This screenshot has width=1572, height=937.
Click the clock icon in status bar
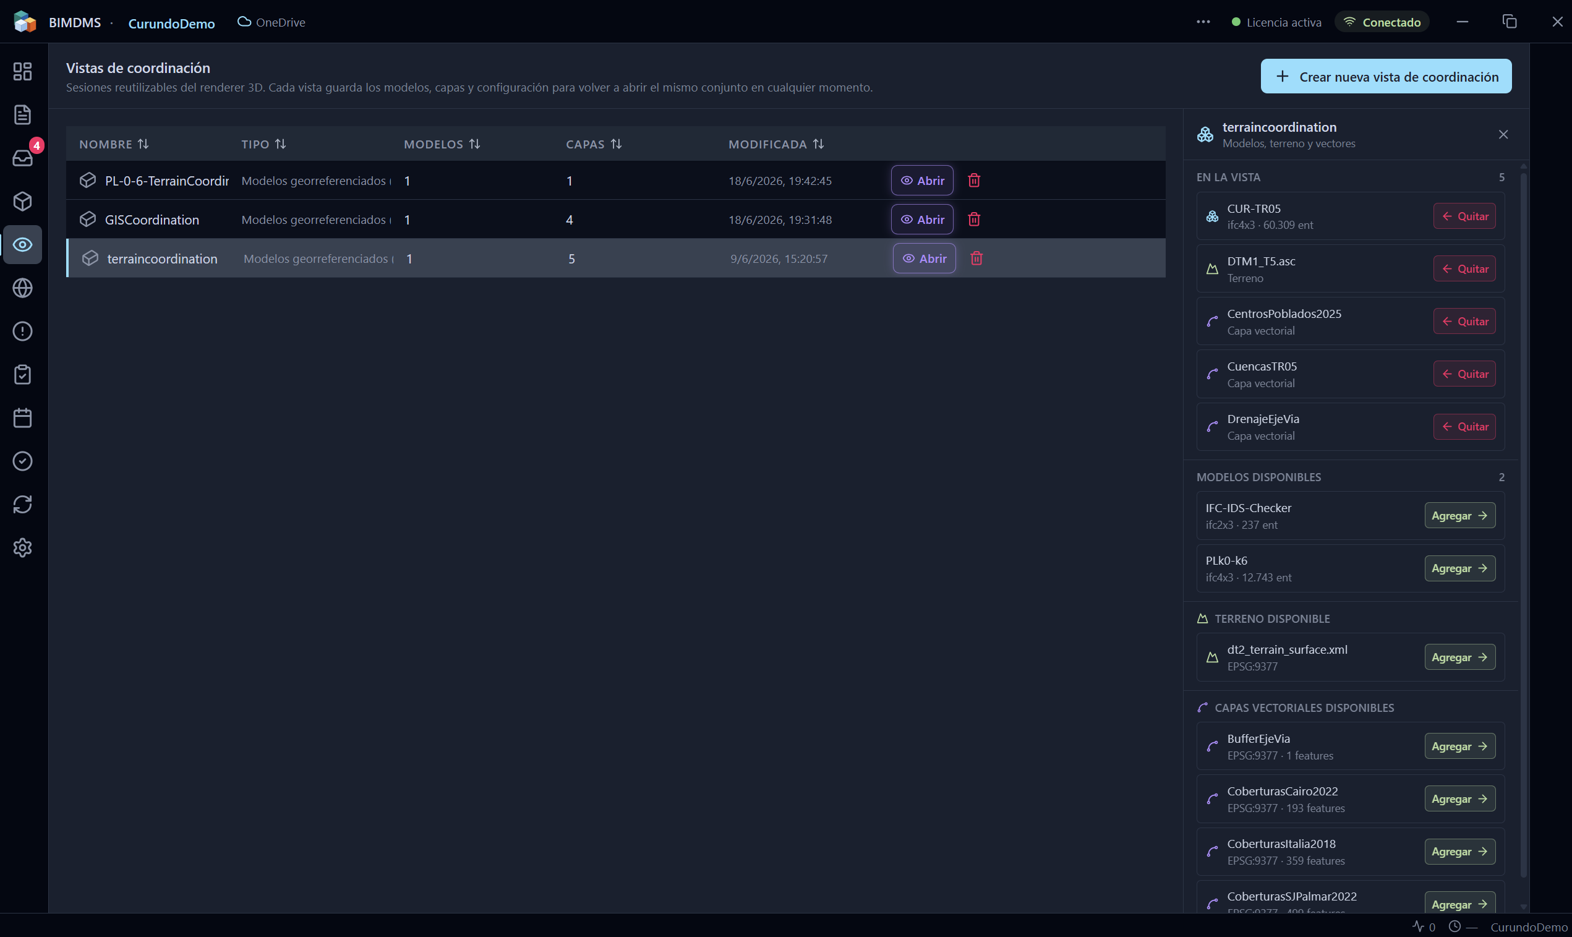coord(1455,926)
